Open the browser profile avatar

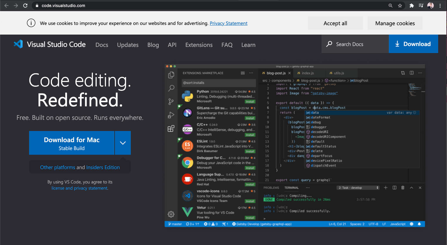(431, 6)
